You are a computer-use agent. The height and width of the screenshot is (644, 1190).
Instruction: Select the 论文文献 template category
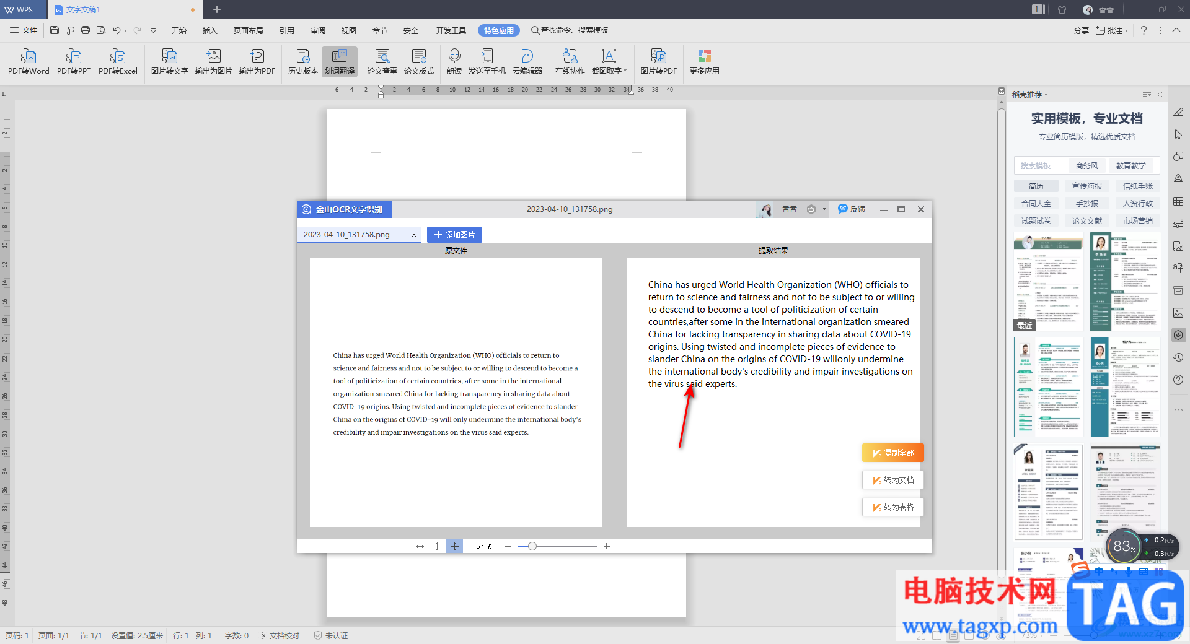(1087, 220)
